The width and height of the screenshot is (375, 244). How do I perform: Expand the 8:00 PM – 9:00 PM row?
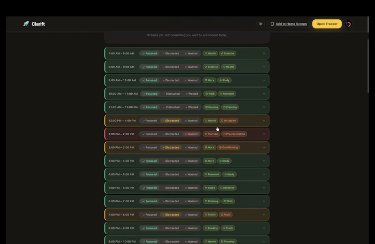[264, 228]
